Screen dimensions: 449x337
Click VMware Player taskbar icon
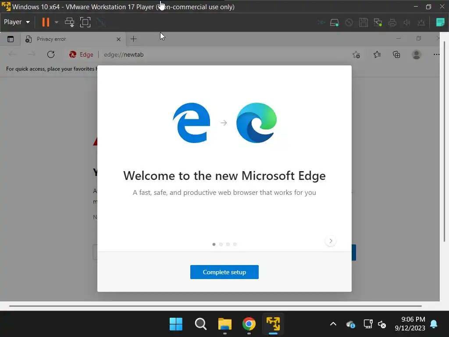273,324
